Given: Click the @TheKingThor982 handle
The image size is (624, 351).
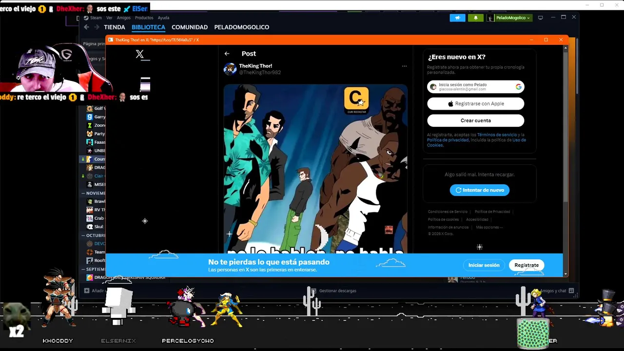Looking at the screenshot, I should [260, 73].
